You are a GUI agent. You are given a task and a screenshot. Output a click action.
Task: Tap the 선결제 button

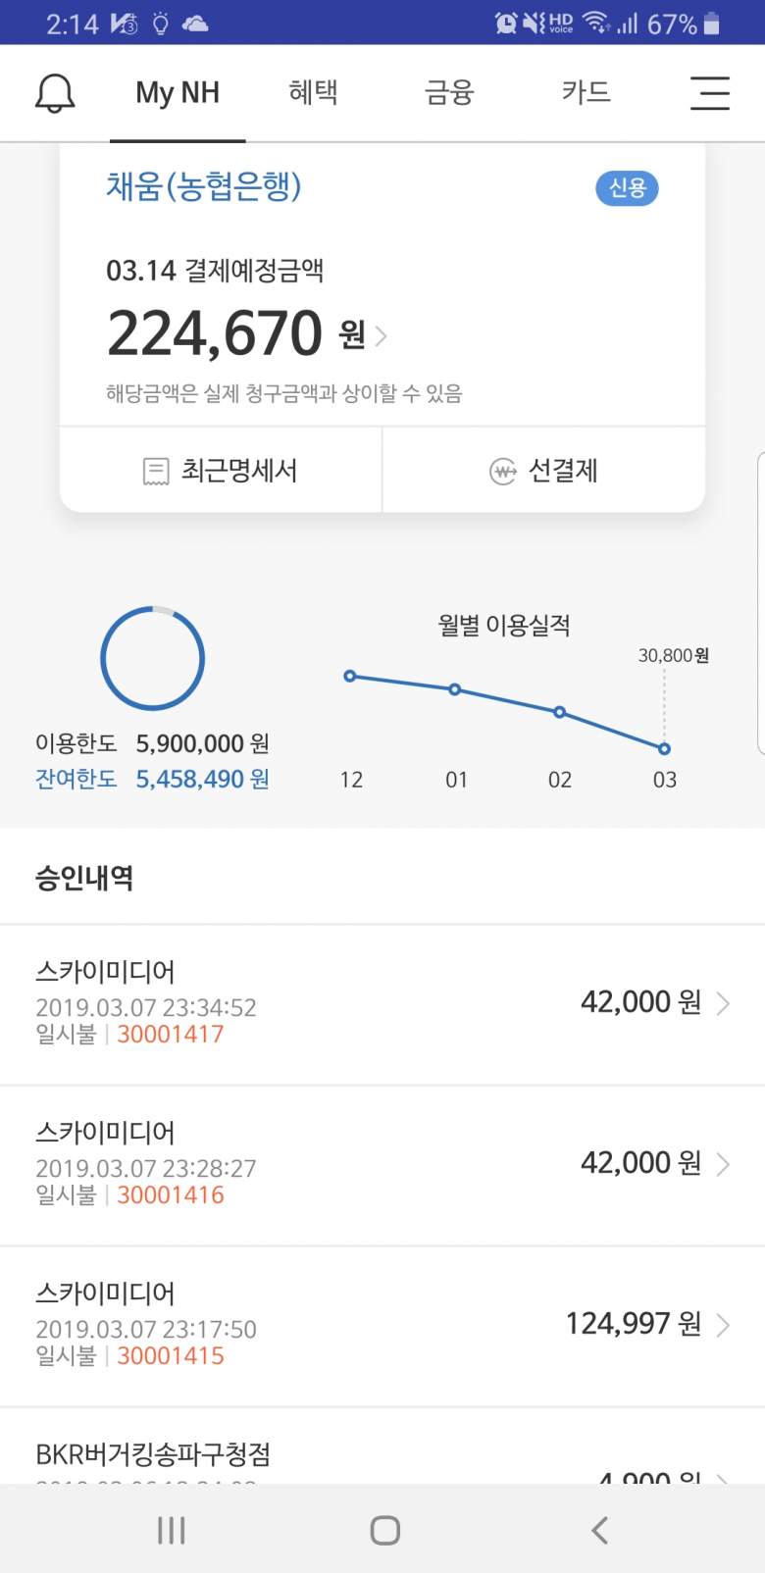click(x=544, y=471)
